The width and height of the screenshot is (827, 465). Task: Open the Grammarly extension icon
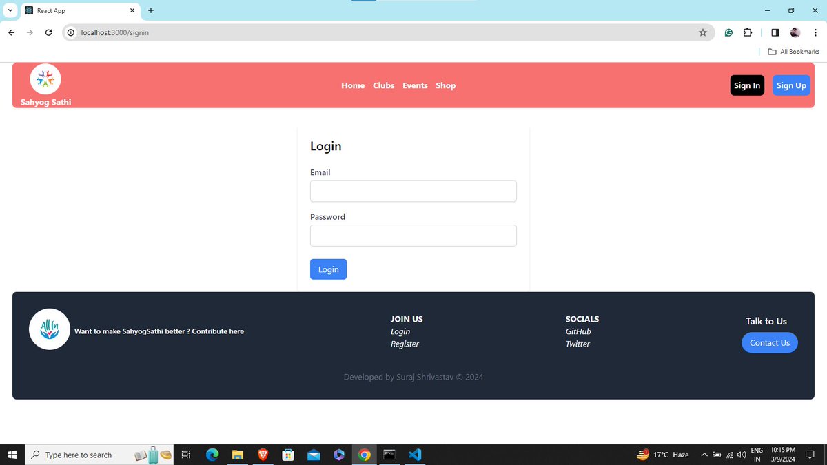pyautogui.click(x=728, y=32)
